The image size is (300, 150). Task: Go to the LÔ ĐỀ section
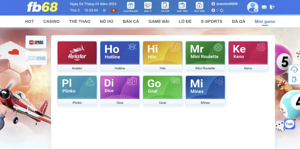[x=185, y=21]
